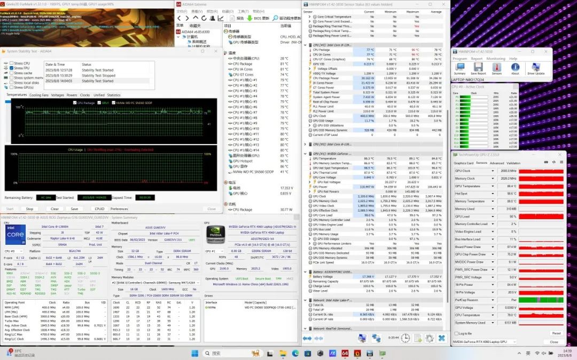Open AIDA64 from the Windows taskbar
The width and height of the screenshot is (577, 360).
(x=345, y=353)
